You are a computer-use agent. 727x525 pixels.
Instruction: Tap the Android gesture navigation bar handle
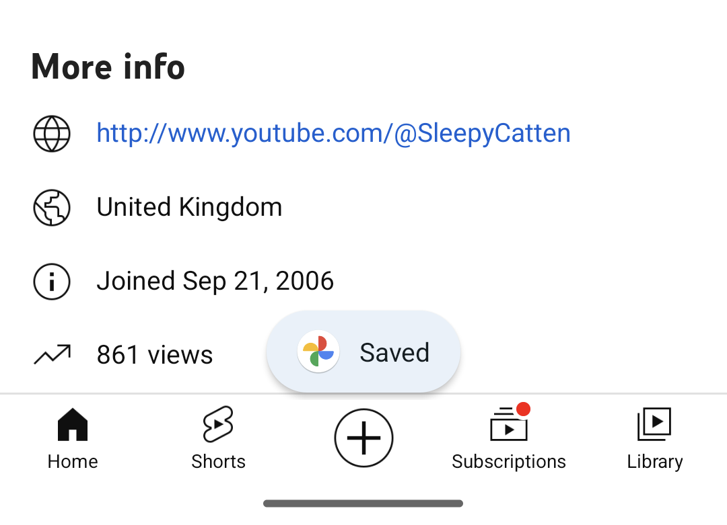[x=363, y=503]
